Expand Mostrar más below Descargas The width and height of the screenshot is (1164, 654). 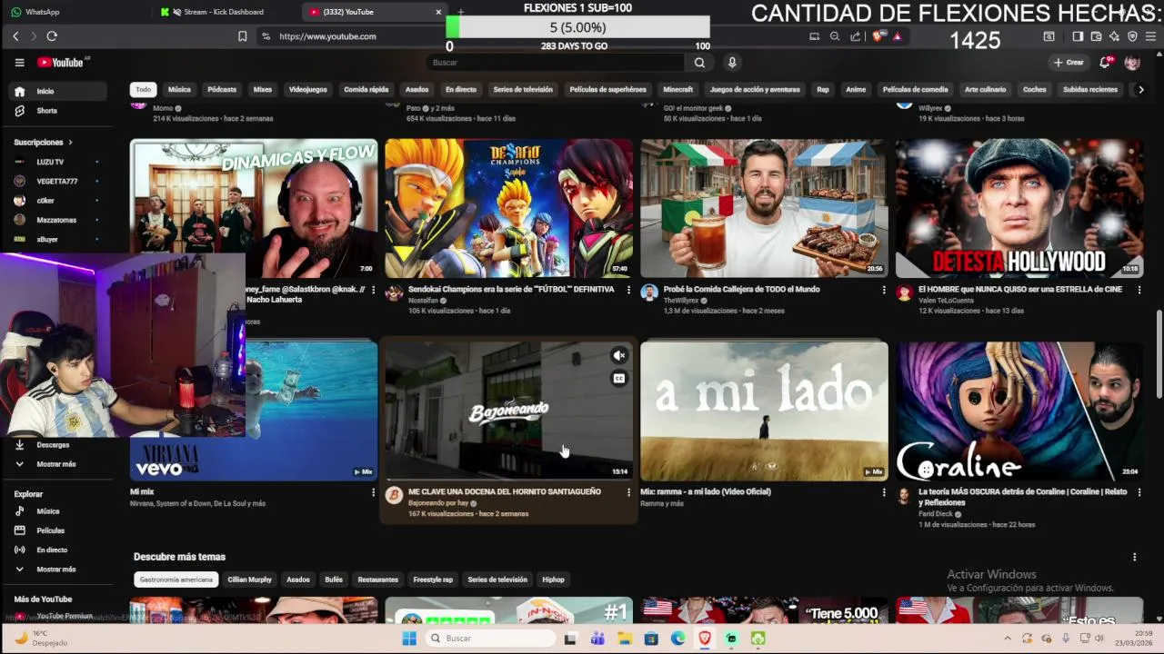[55, 464]
